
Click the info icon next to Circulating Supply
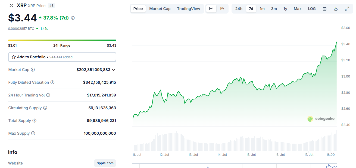[x=45, y=108]
